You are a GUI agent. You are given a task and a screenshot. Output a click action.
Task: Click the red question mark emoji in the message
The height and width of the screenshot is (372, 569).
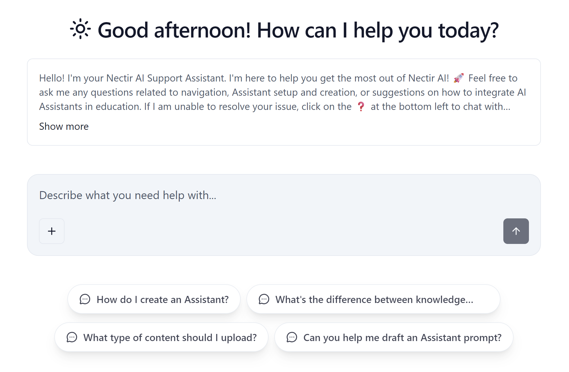click(361, 106)
